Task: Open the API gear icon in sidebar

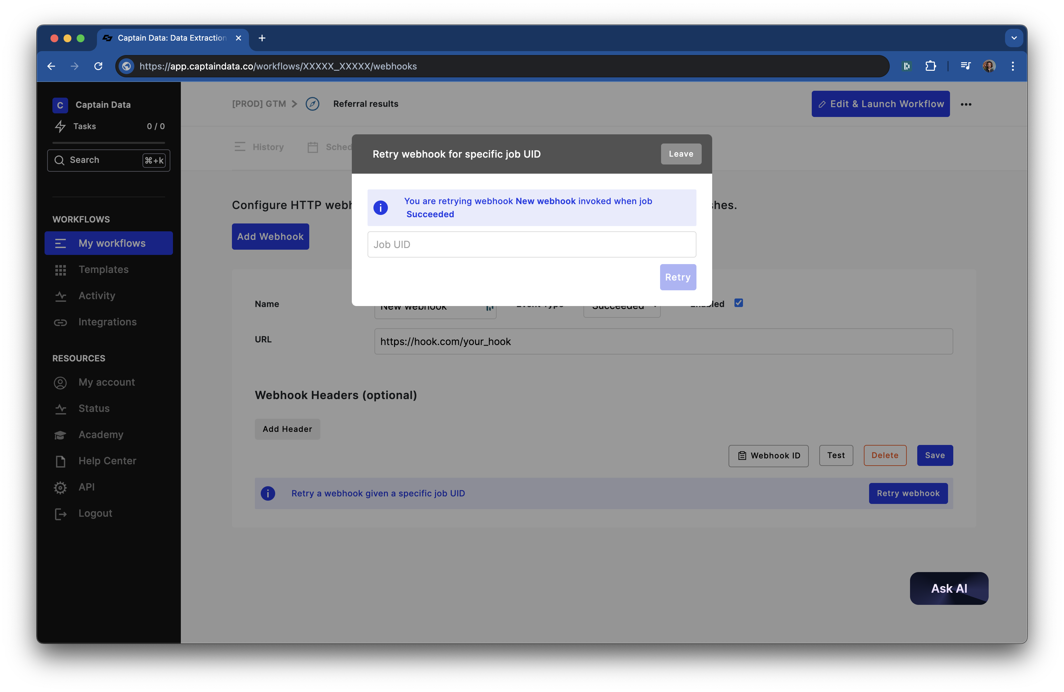Action: point(60,487)
